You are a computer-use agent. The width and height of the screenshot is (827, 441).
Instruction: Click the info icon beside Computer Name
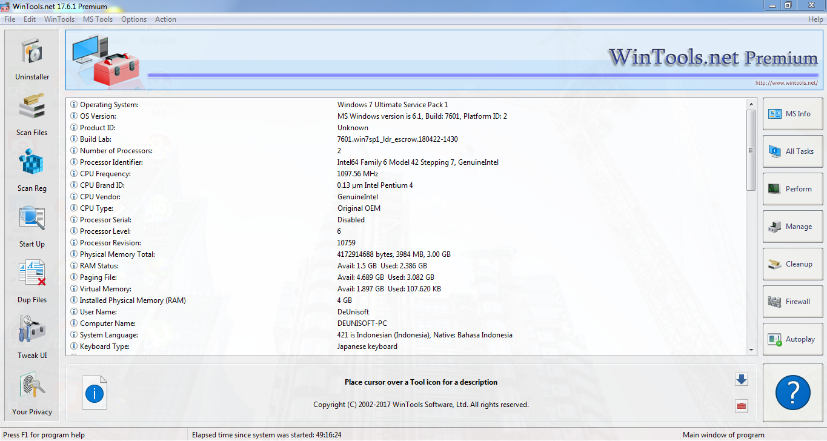coord(74,323)
